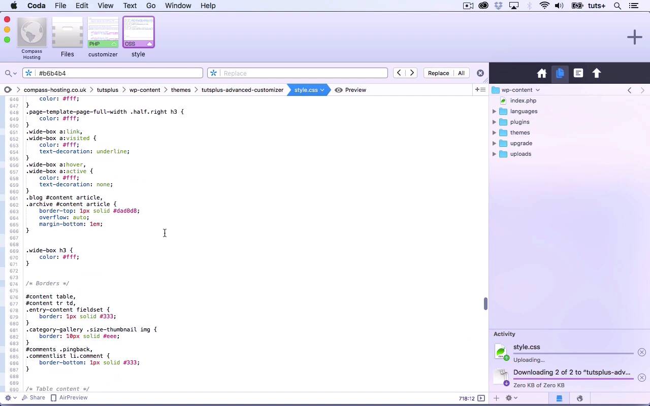Expand the plugins folder disclosure triangle
This screenshot has height=406, width=650.
494,122
